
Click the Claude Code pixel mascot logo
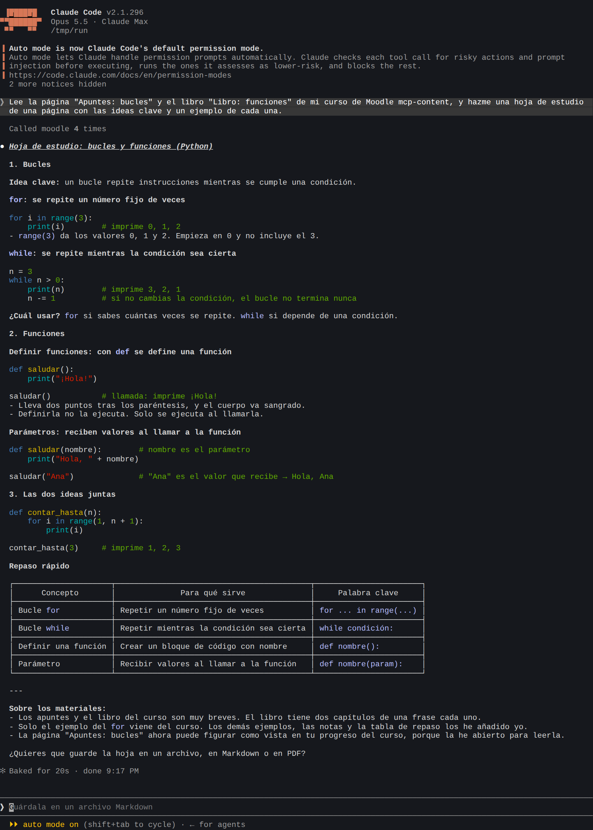21,20
